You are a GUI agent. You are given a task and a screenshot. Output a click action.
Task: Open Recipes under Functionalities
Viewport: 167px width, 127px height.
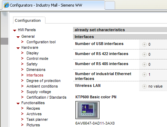pos(33,108)
